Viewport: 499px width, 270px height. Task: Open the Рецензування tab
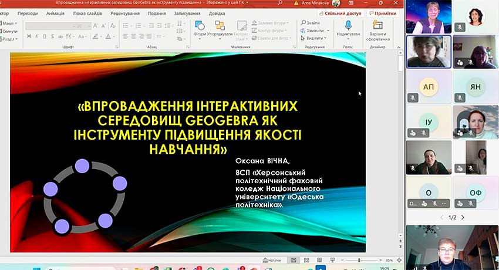125,14
